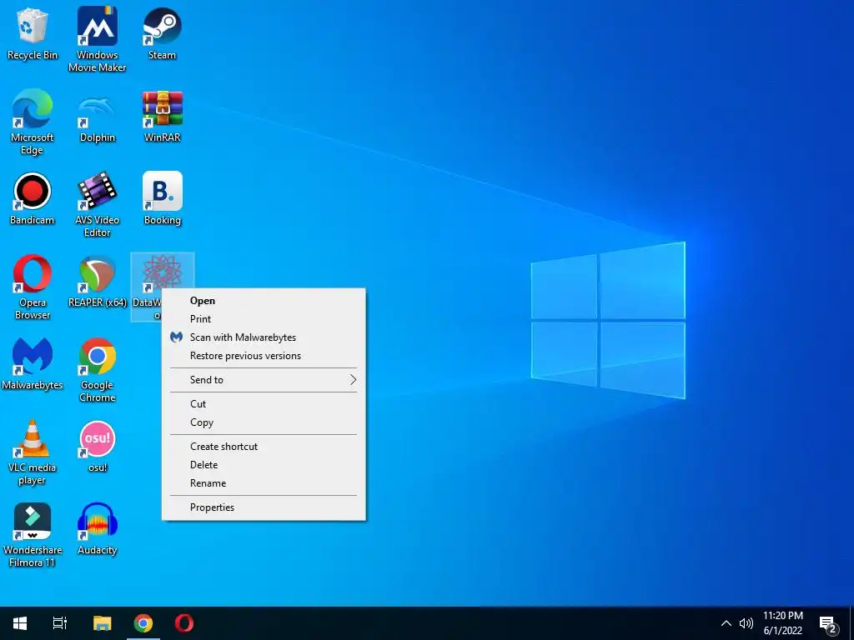Viewport: 854px width, 640px height.
Task: Select the Booking desktop shortcut
Action: click(162, 198)
